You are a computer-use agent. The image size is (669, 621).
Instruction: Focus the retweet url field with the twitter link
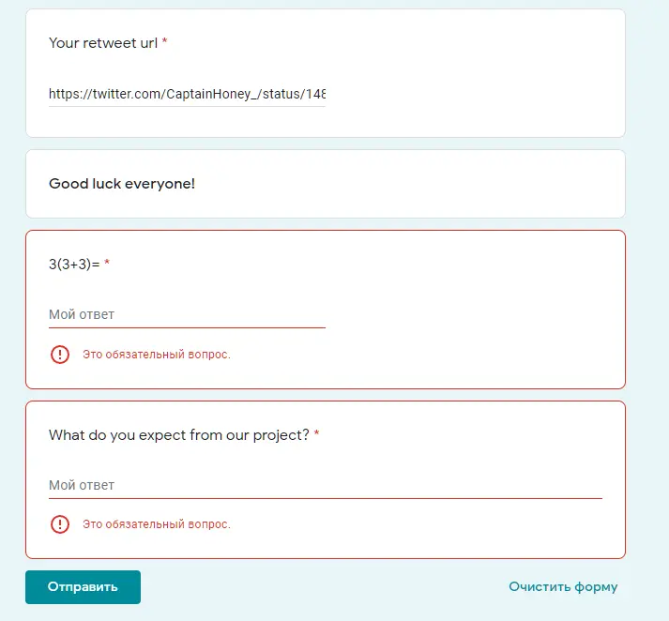pos(187,94)
